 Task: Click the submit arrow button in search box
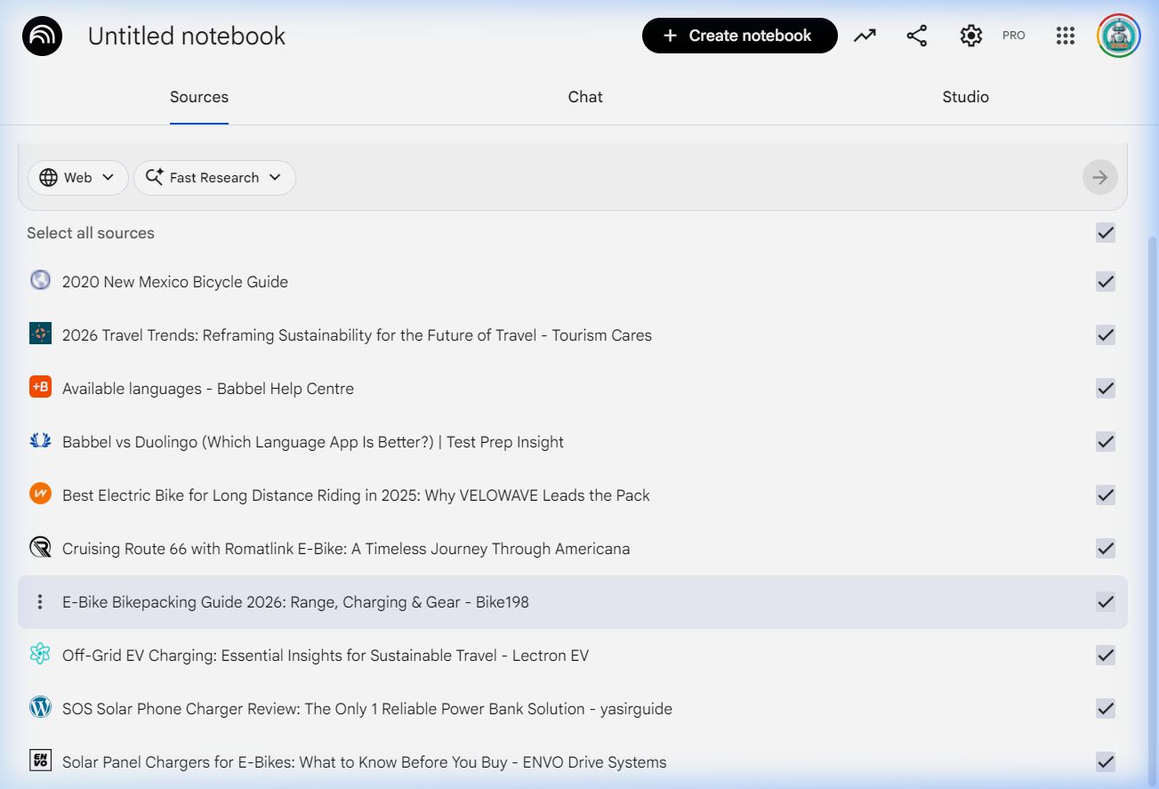click(x=1099, y=178)
